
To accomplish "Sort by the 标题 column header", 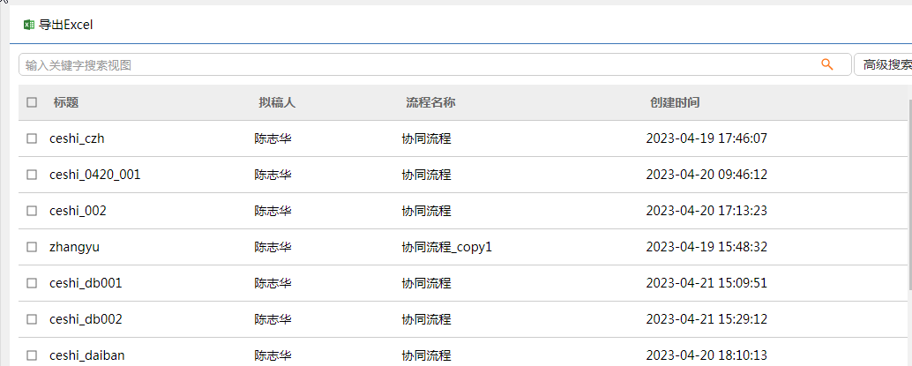I will [x=66, y=102].
